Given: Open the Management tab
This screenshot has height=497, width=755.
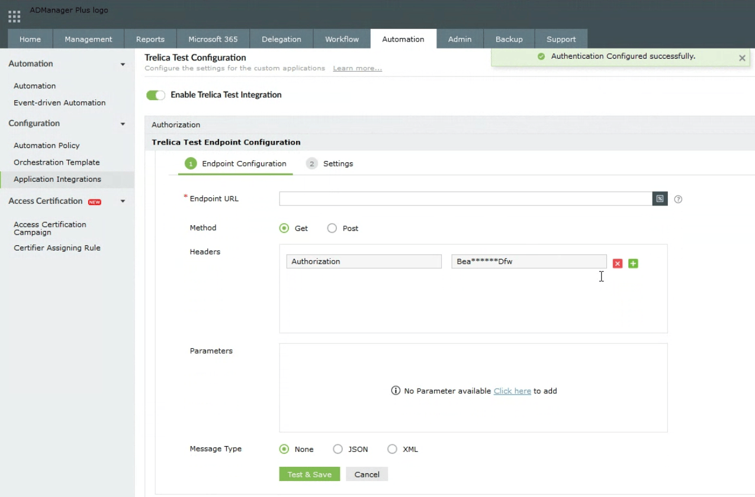Looking at the screenshot, I should coord(88,39).
